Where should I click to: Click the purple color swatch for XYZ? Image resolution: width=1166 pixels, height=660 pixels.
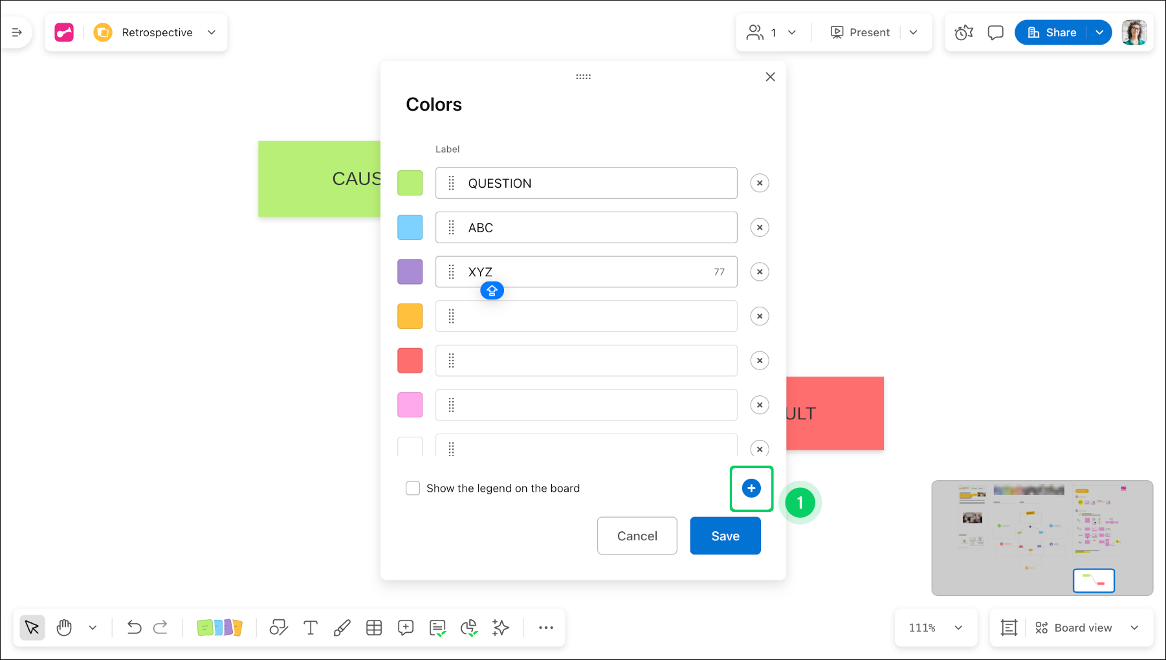410,272
